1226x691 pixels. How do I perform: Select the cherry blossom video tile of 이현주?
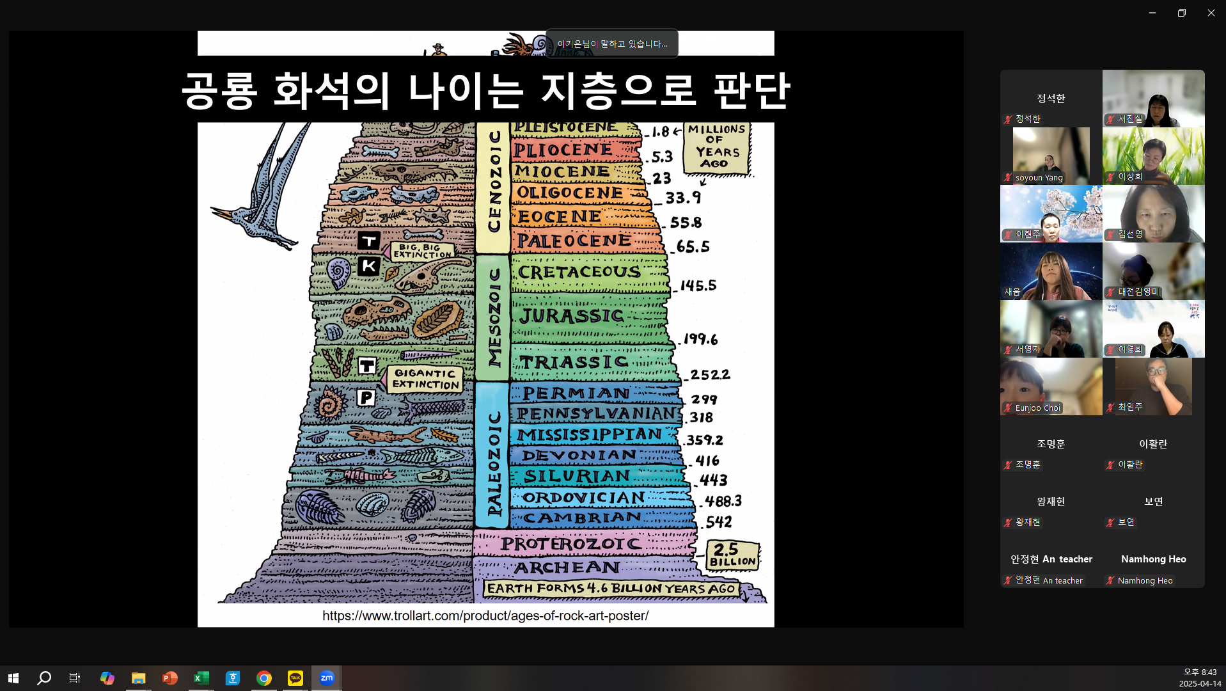pos(1051,214)
